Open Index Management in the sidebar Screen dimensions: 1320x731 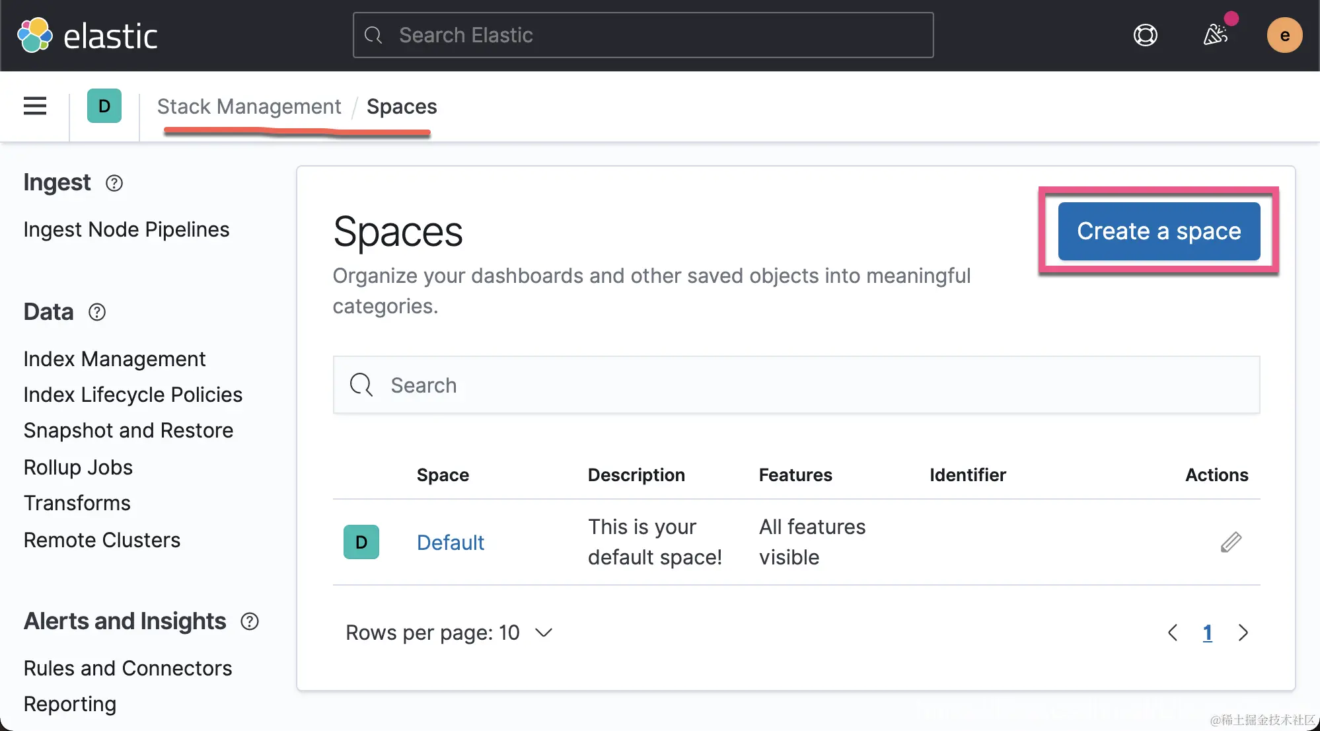114,359
